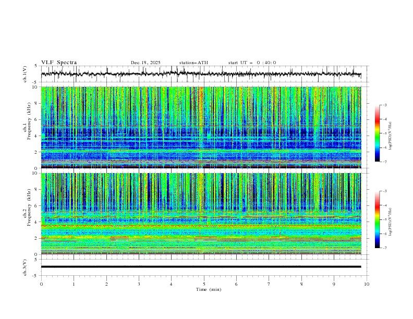Select the Dec.18, 2025 date label
This screenshot has width=413, height=319.
point(145,63)
